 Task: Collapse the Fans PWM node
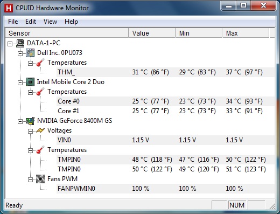pos(30,180)
